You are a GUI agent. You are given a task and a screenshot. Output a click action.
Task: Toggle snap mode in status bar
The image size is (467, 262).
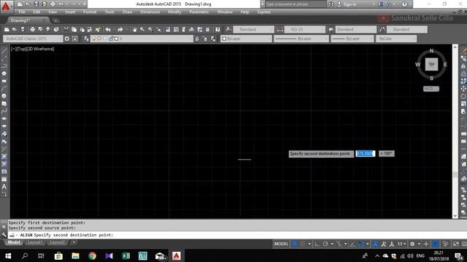point(303,244)
